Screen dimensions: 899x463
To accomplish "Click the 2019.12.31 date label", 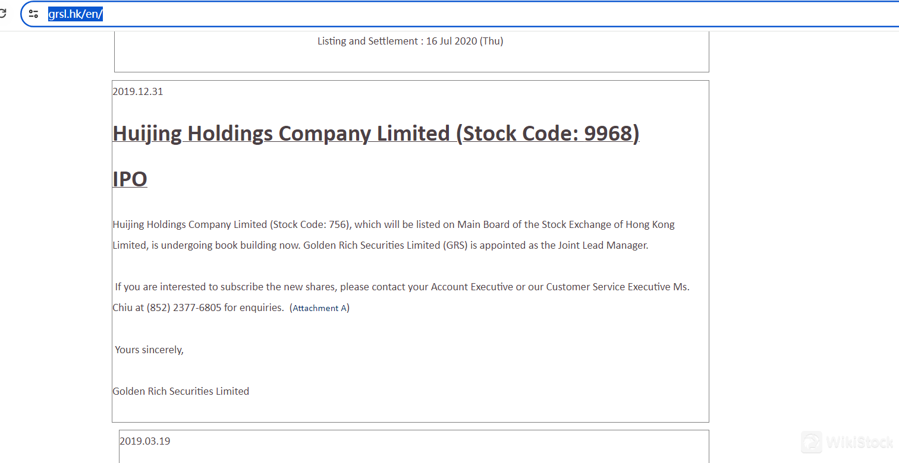I will click(x=137, y=91).
